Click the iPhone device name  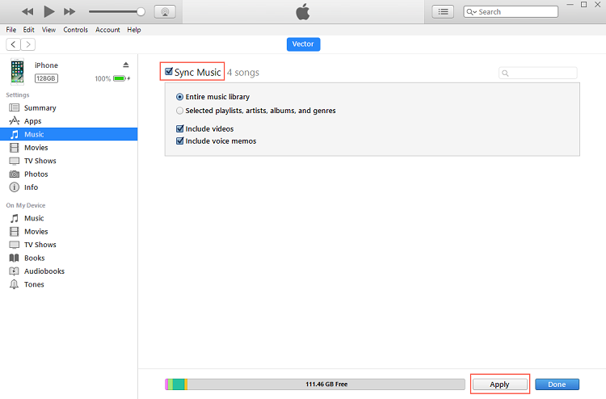tap(46, 65)
